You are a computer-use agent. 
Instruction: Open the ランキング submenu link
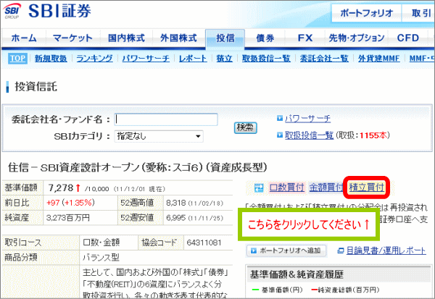pos(94,59)
